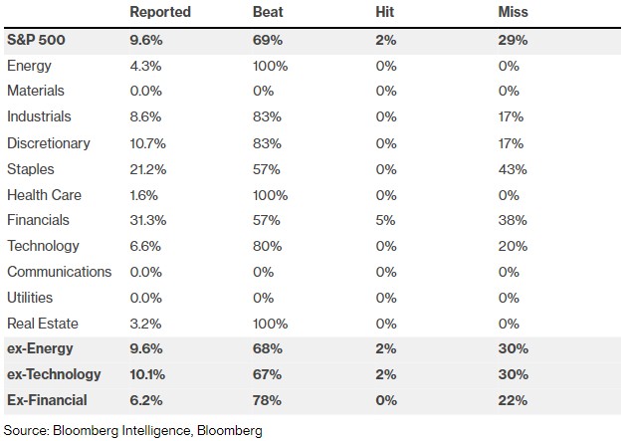
Task: Click the 31.3% Reported value for Financials
Action: [149, 220]
